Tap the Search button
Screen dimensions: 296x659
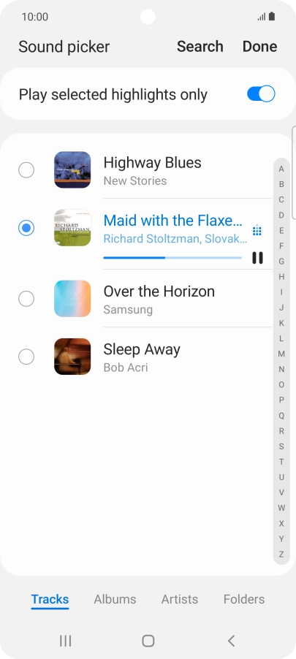coord(200,46)
